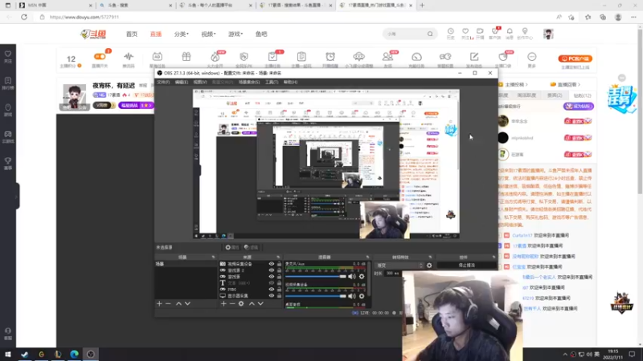Click the 场景 dock pop-out icon
The height and width of the screenshot is (361, 643).
click(213, 257)
